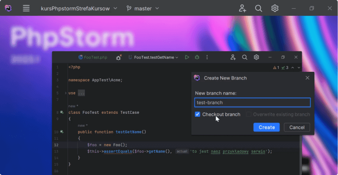Open settings gear in main title bar
The image size is (338, 175).
pos(275,8)
